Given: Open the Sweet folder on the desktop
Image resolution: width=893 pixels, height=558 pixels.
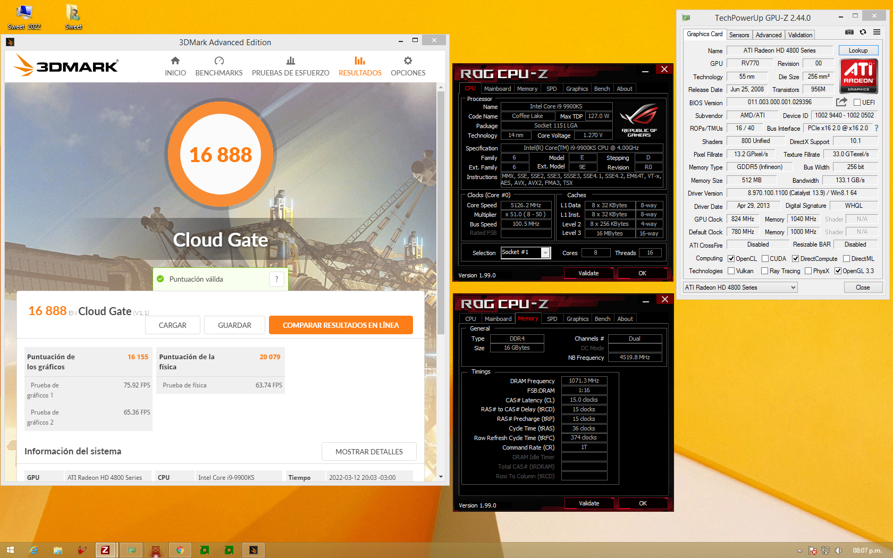Looking at the screenshot, I should point(73,17).
